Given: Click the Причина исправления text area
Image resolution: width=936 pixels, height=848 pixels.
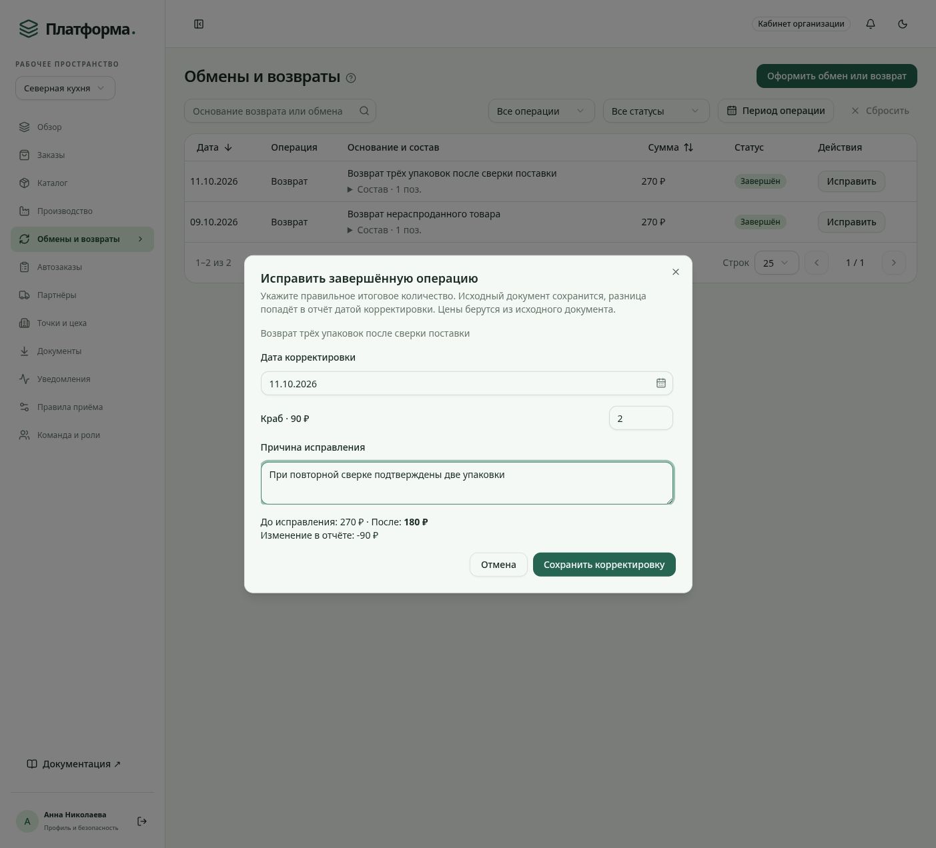Looking at the screenshot, I should [x=467, y=483].
